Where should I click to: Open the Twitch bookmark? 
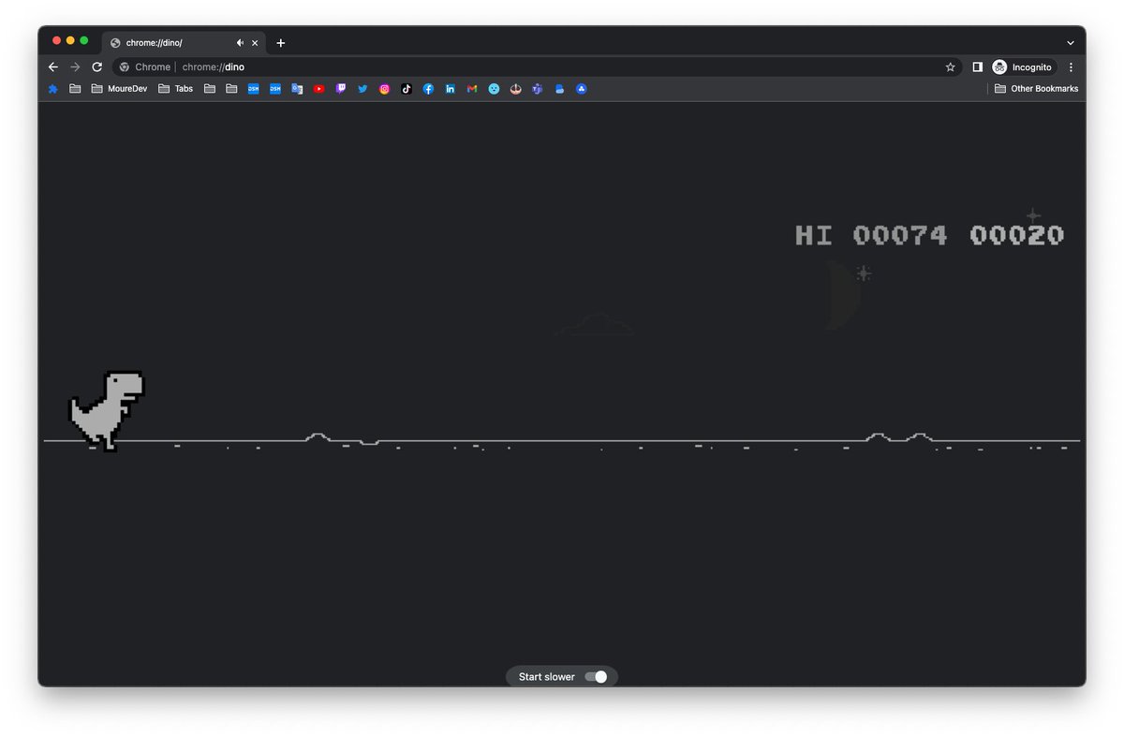pos(341,89)
